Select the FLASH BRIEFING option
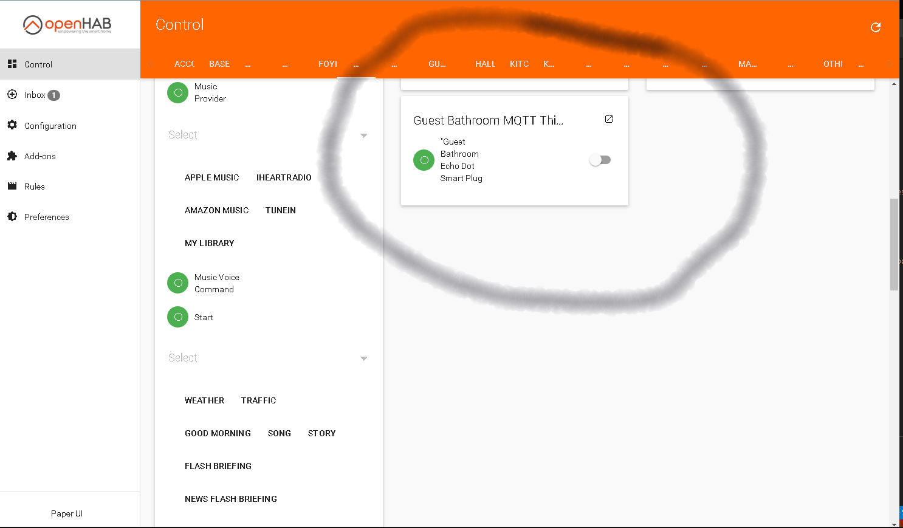903x528 pixels. click(x=218, y=466)
